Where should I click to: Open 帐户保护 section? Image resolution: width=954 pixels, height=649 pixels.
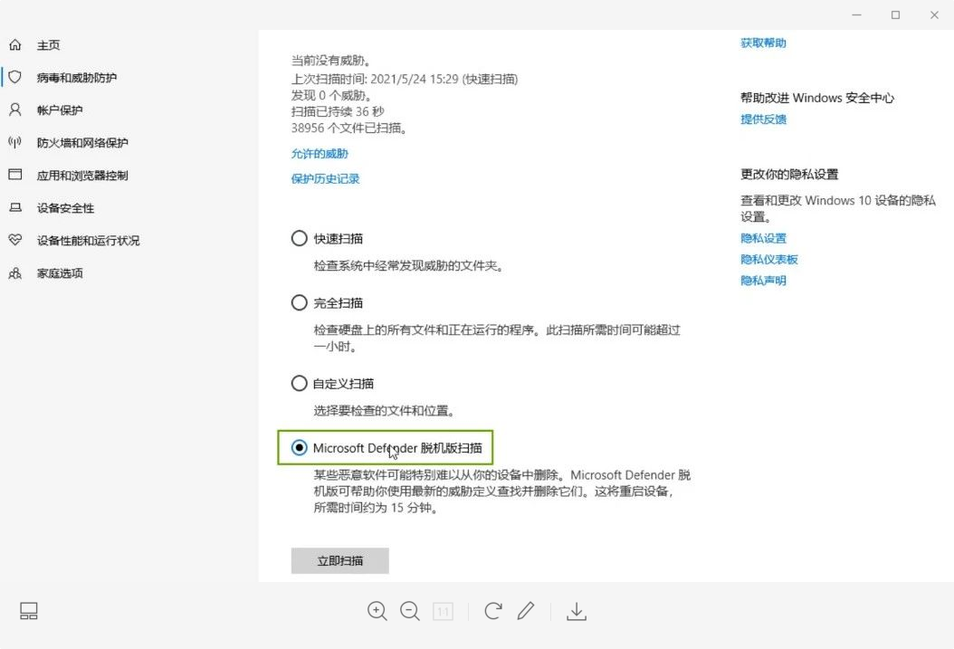(60, 110)
